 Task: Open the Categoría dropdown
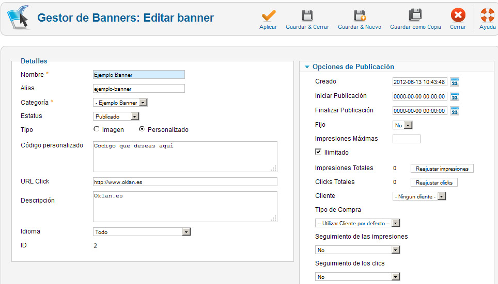pyautogui.click(x=120, y=103)
